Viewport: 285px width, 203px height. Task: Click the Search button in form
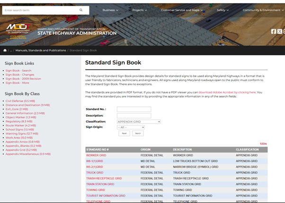pos(138,134)
